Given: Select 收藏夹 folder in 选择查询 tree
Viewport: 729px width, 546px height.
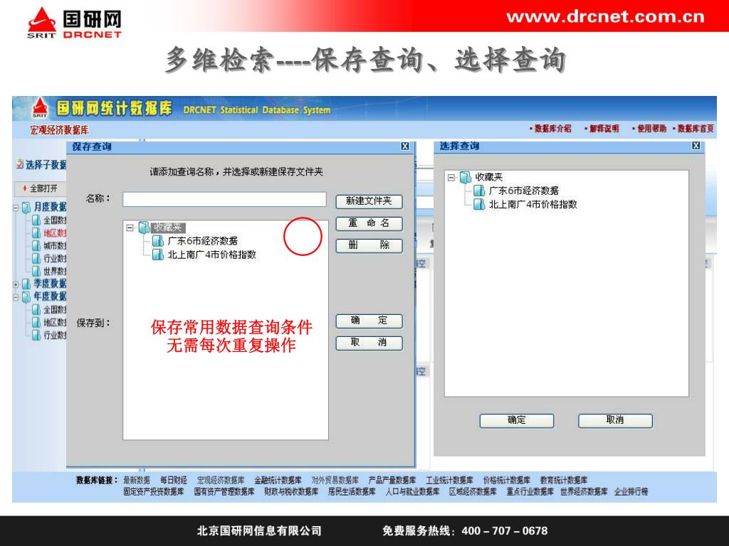Looking at the screenshot, I should pyautogui.click(x=489, y=177).
